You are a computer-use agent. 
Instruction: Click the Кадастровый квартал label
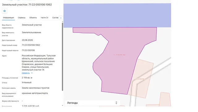(x=10, y=50)
